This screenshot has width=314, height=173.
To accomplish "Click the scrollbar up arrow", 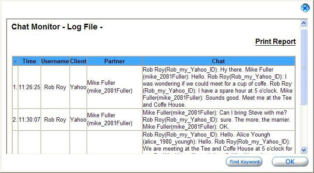I will pyautogui.click(x=304, y=23).
